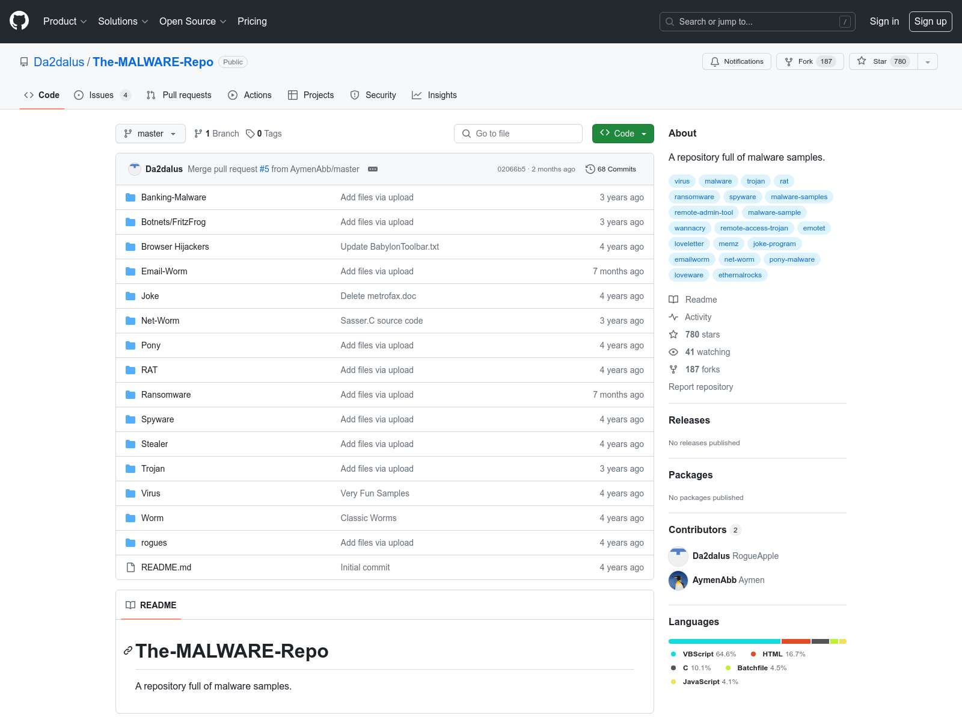Expand the Product menu
The image size is (962, 722).
tap(65, 22)
